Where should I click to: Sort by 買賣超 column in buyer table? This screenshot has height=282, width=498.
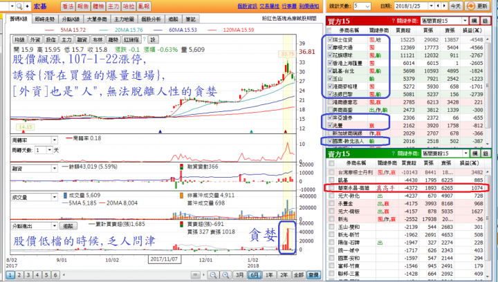(x=403, y=30)
